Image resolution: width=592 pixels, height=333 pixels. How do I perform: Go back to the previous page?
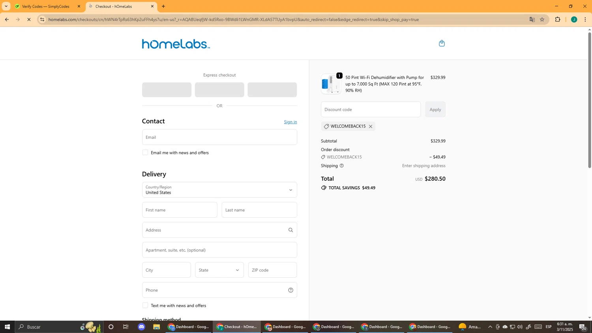click(7, 19)
